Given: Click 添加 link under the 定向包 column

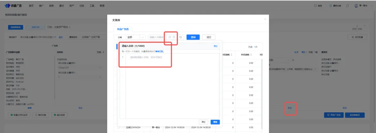Looking at the screenshot, I should (x=80, y=108).
